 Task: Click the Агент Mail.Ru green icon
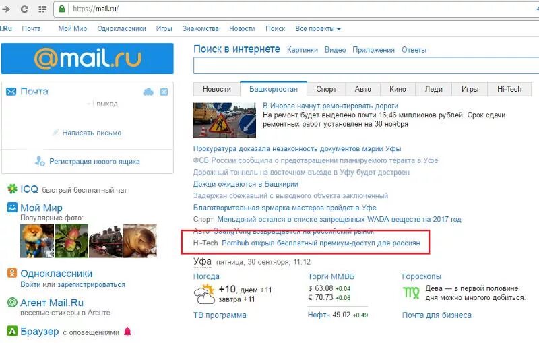click(x=12, y=303)
